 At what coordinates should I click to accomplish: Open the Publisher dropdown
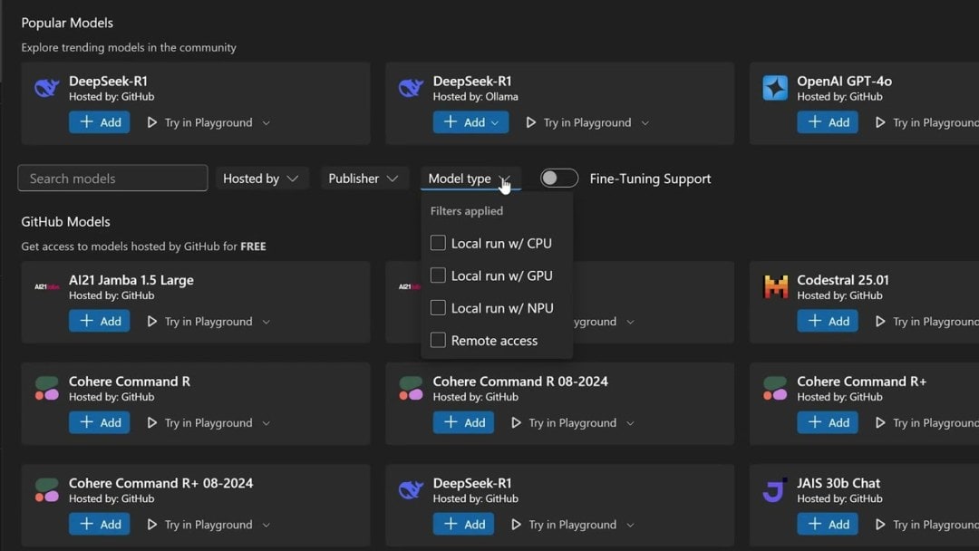coord(364,178)
